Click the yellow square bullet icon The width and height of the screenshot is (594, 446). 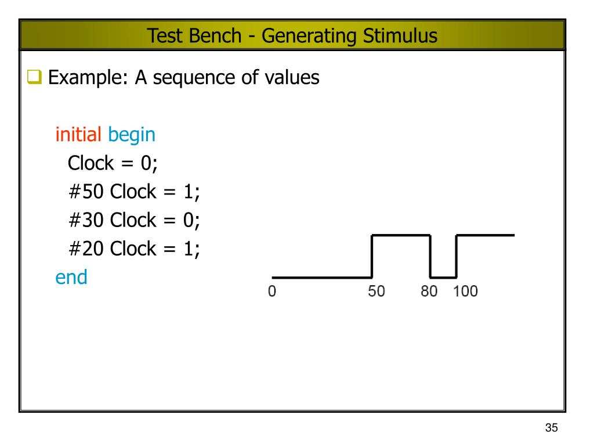pyautogui.click(x=34, y=77)
